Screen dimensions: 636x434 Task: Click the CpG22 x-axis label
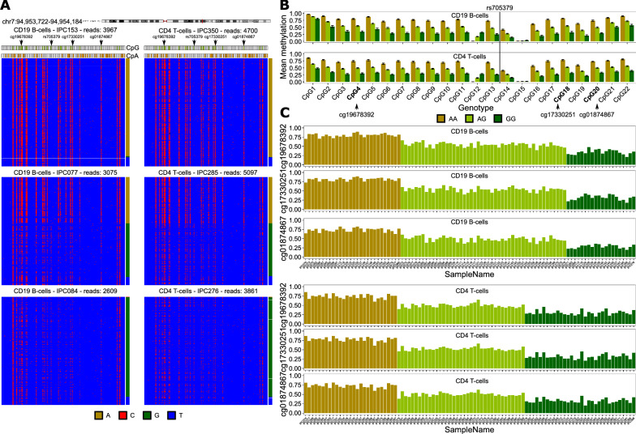tap(621, 94)
